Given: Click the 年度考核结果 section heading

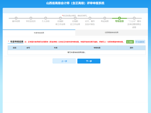Looking at the screenshot, I should click(x=17, y=42).
